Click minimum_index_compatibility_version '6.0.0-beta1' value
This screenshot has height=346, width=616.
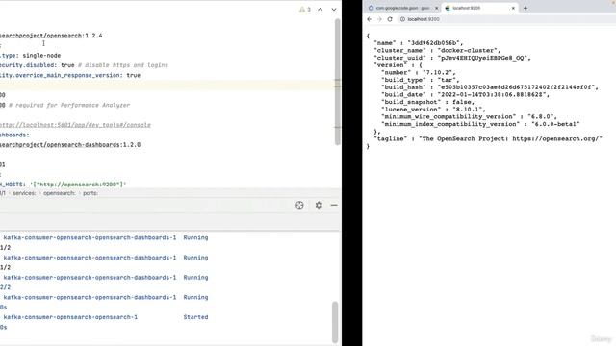555,124
